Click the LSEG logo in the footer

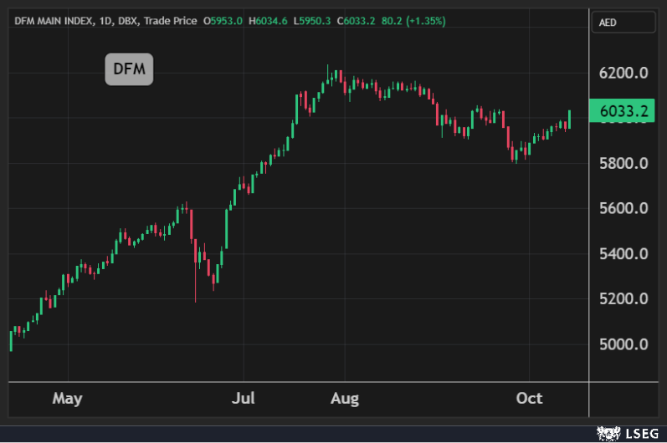click(629, 433)
